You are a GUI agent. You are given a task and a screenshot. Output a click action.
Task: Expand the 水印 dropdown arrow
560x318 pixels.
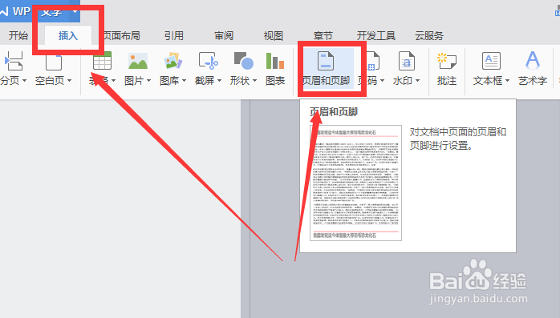coord(417,81)
